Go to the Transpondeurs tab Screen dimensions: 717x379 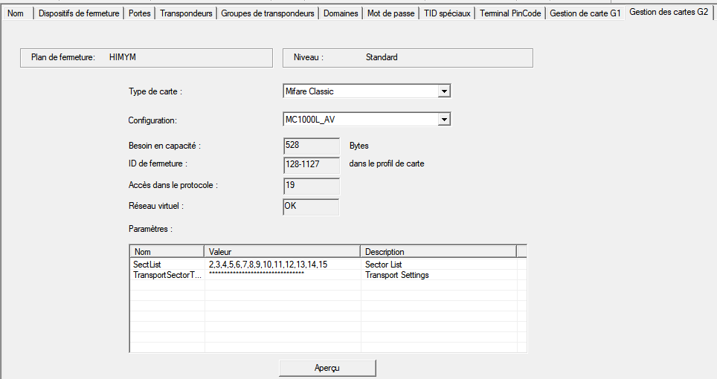tap(186, 13)
